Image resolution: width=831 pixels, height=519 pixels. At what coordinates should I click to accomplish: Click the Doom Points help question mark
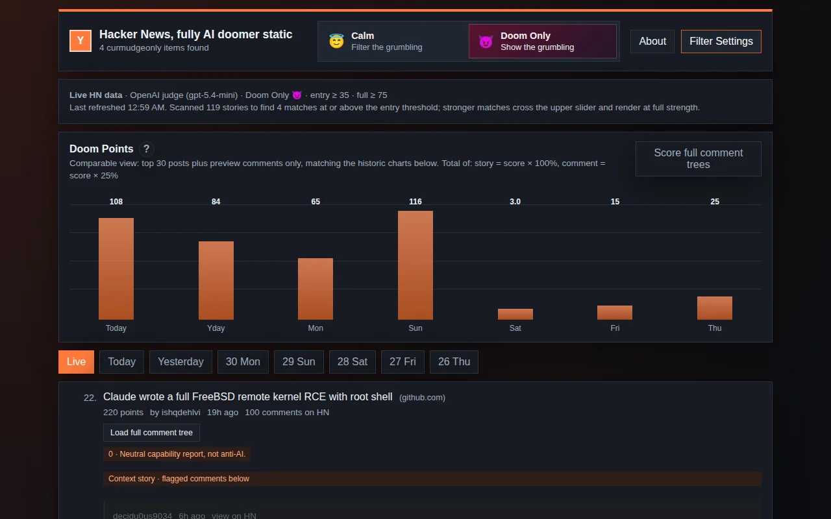pyautogui.click(x=147, y=149)
